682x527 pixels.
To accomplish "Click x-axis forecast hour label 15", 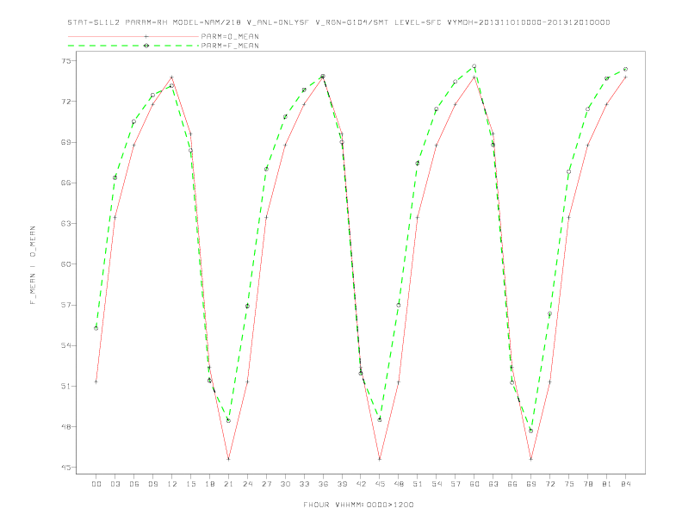I will (x=190, y=484).
